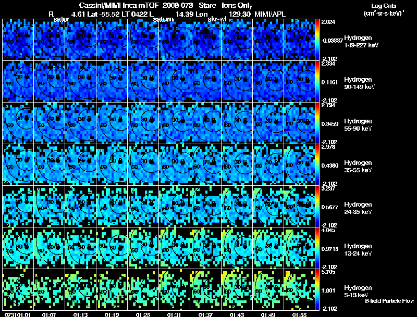Image resolution: width=417 pixels, height=317 pixels.
Task: Click the colorbar maximum value '4.045'
Action: click(x=328, y=230)
